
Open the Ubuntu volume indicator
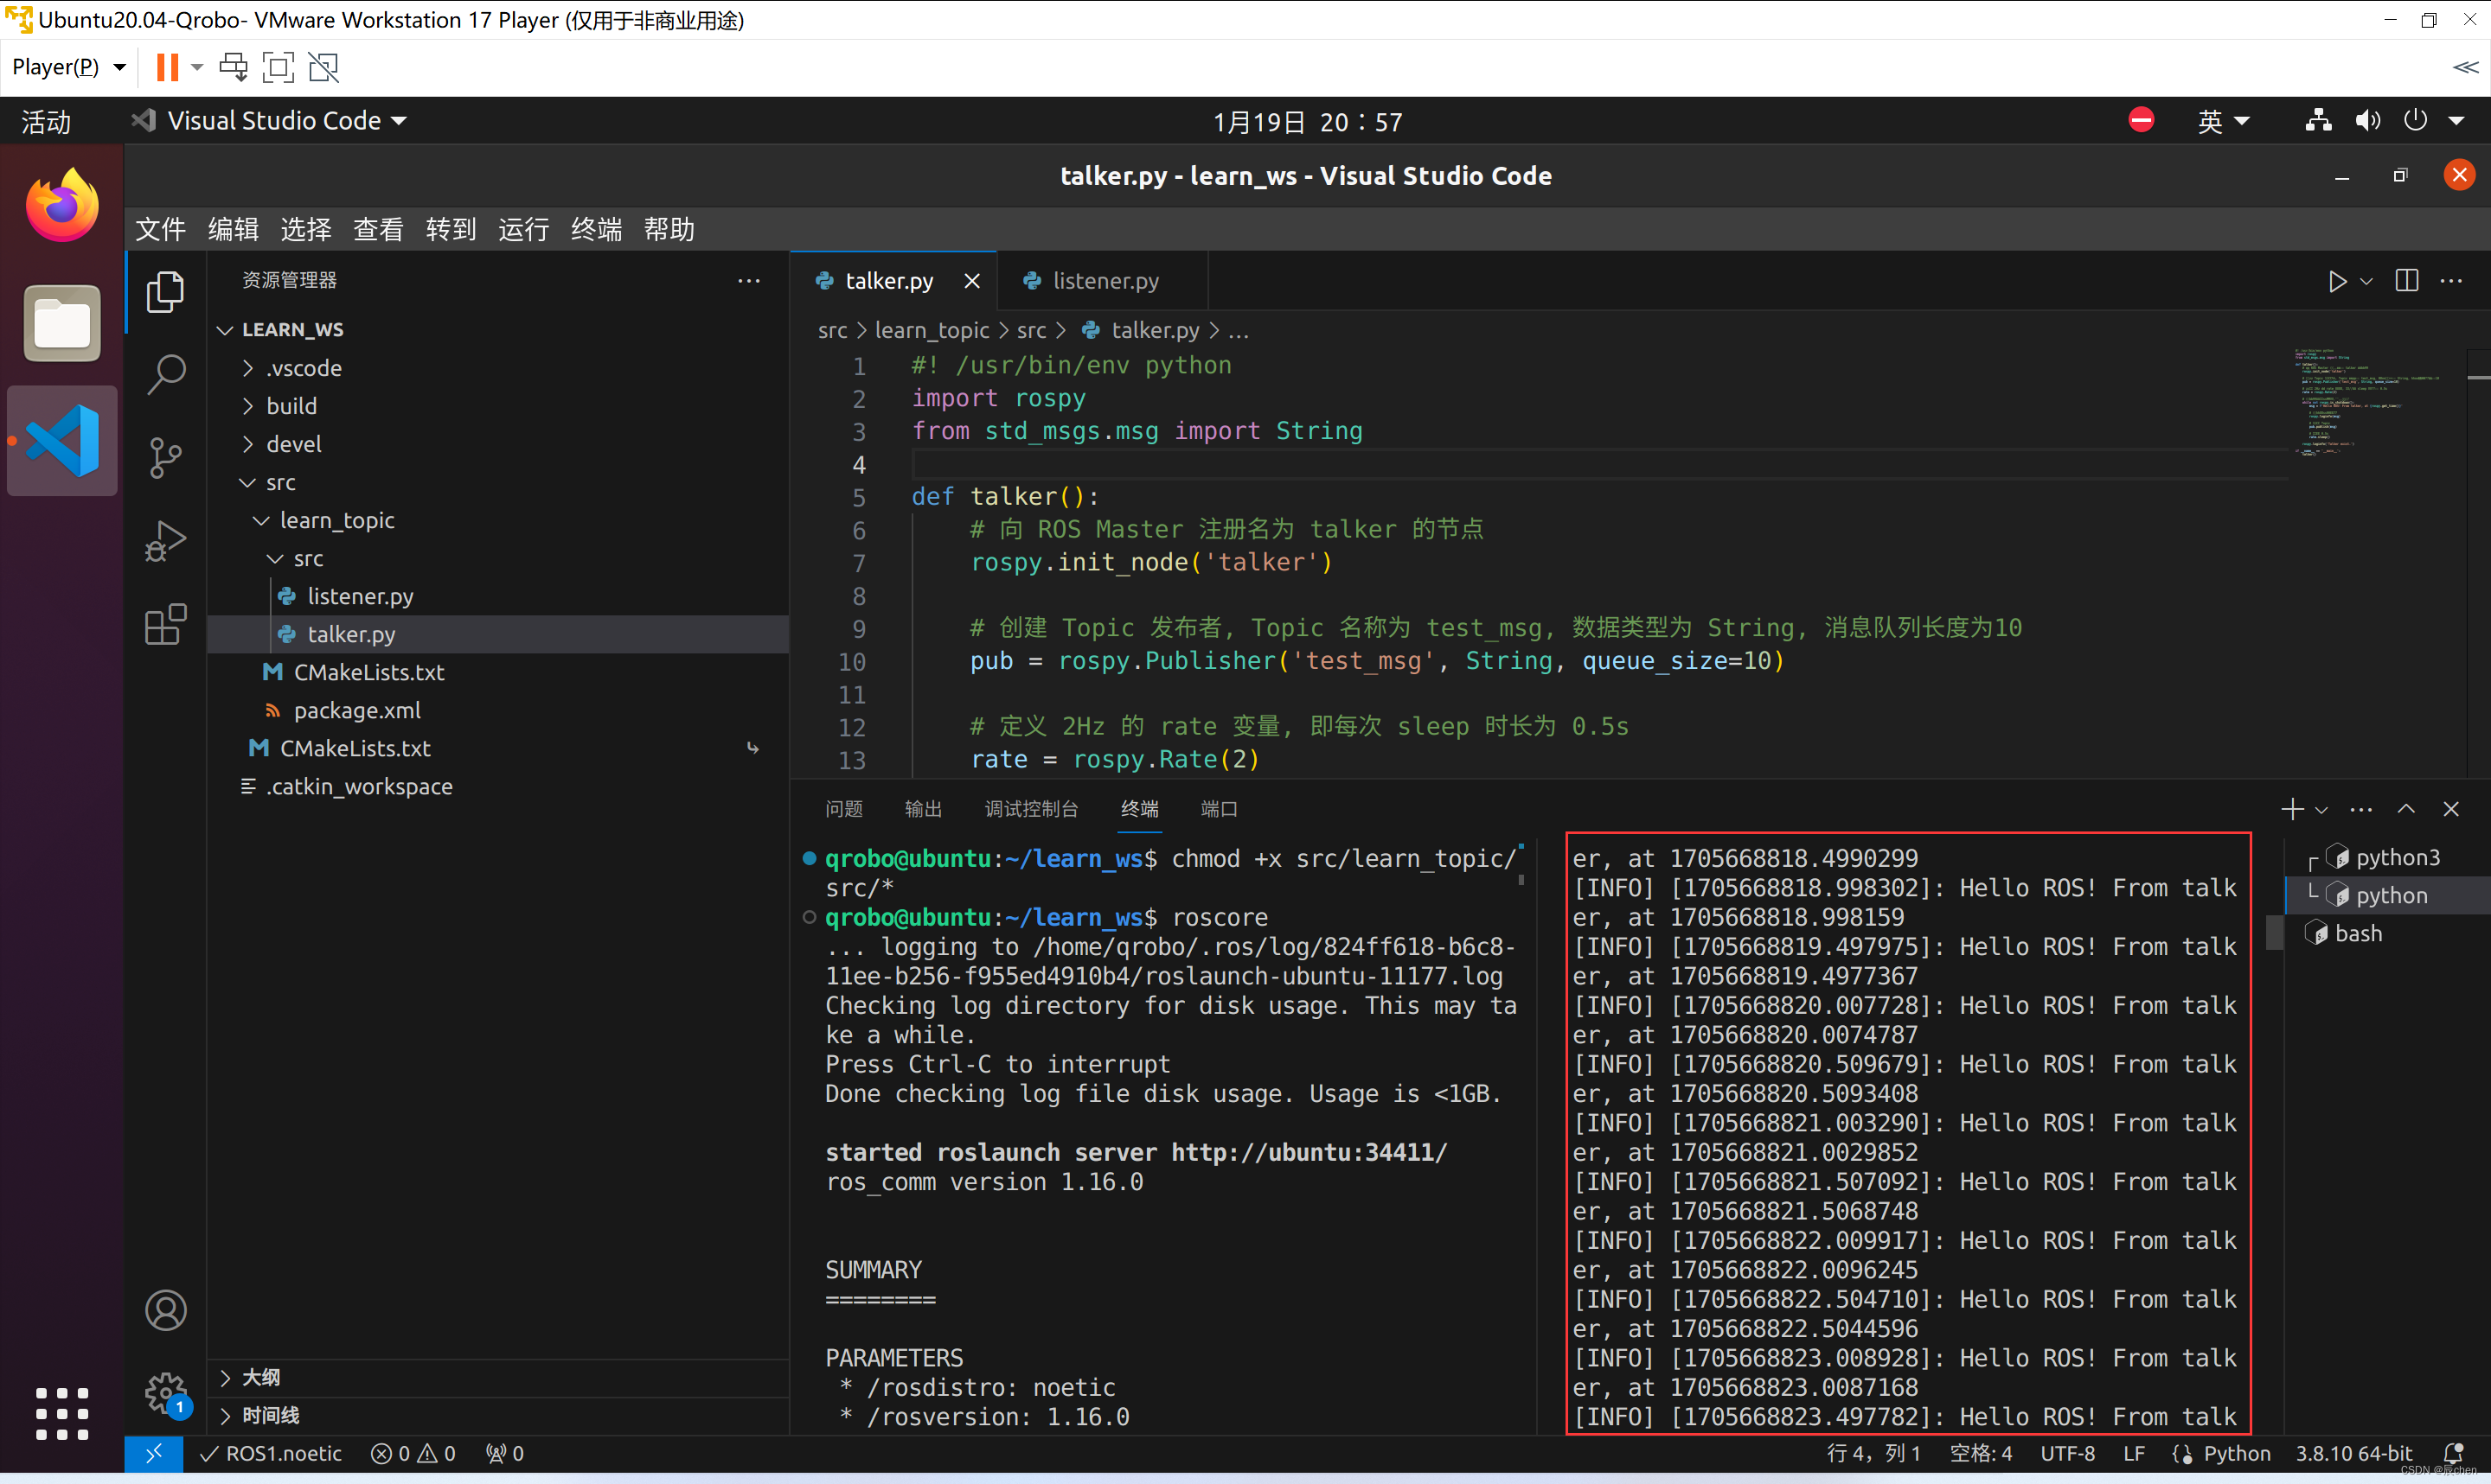click(2367, 121)
